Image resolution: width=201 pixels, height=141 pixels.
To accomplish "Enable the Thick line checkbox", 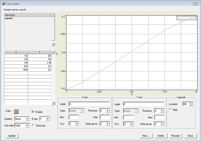I will [x=34, y=125].
